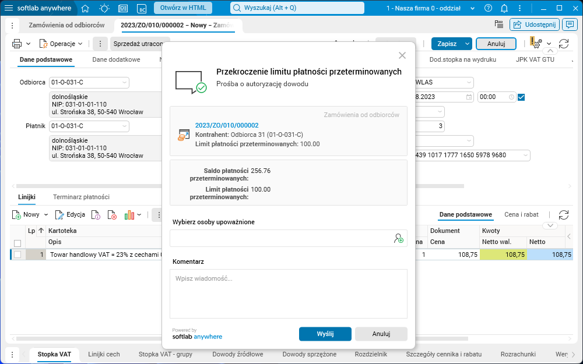
Task: Check the checkbox for row 1 Towar handlowy
Action: [x=17, y=254]
